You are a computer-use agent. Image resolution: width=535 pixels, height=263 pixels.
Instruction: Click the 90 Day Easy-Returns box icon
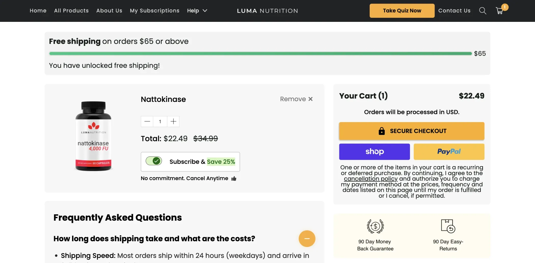tap(448, 226)
